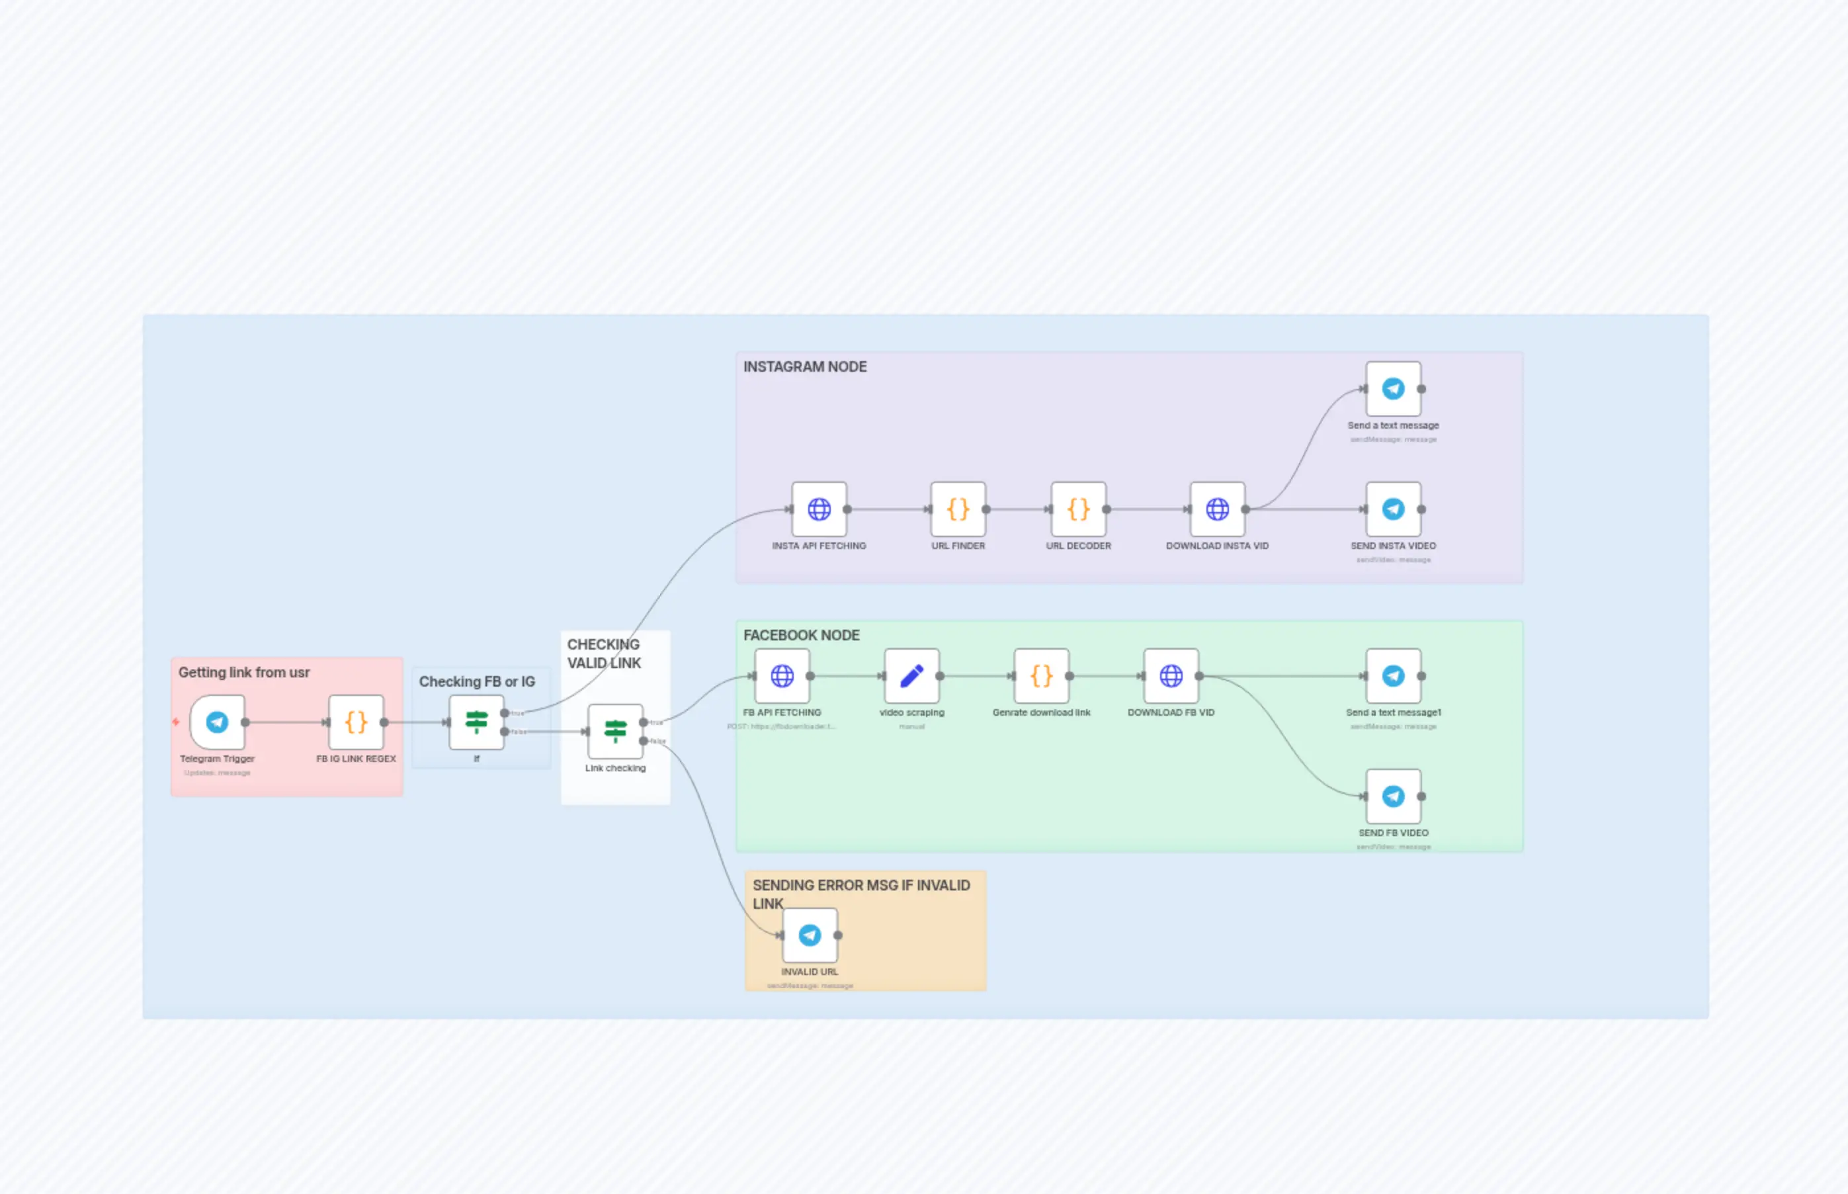Open the INVALID URL Telegram node

click(810, 935)
